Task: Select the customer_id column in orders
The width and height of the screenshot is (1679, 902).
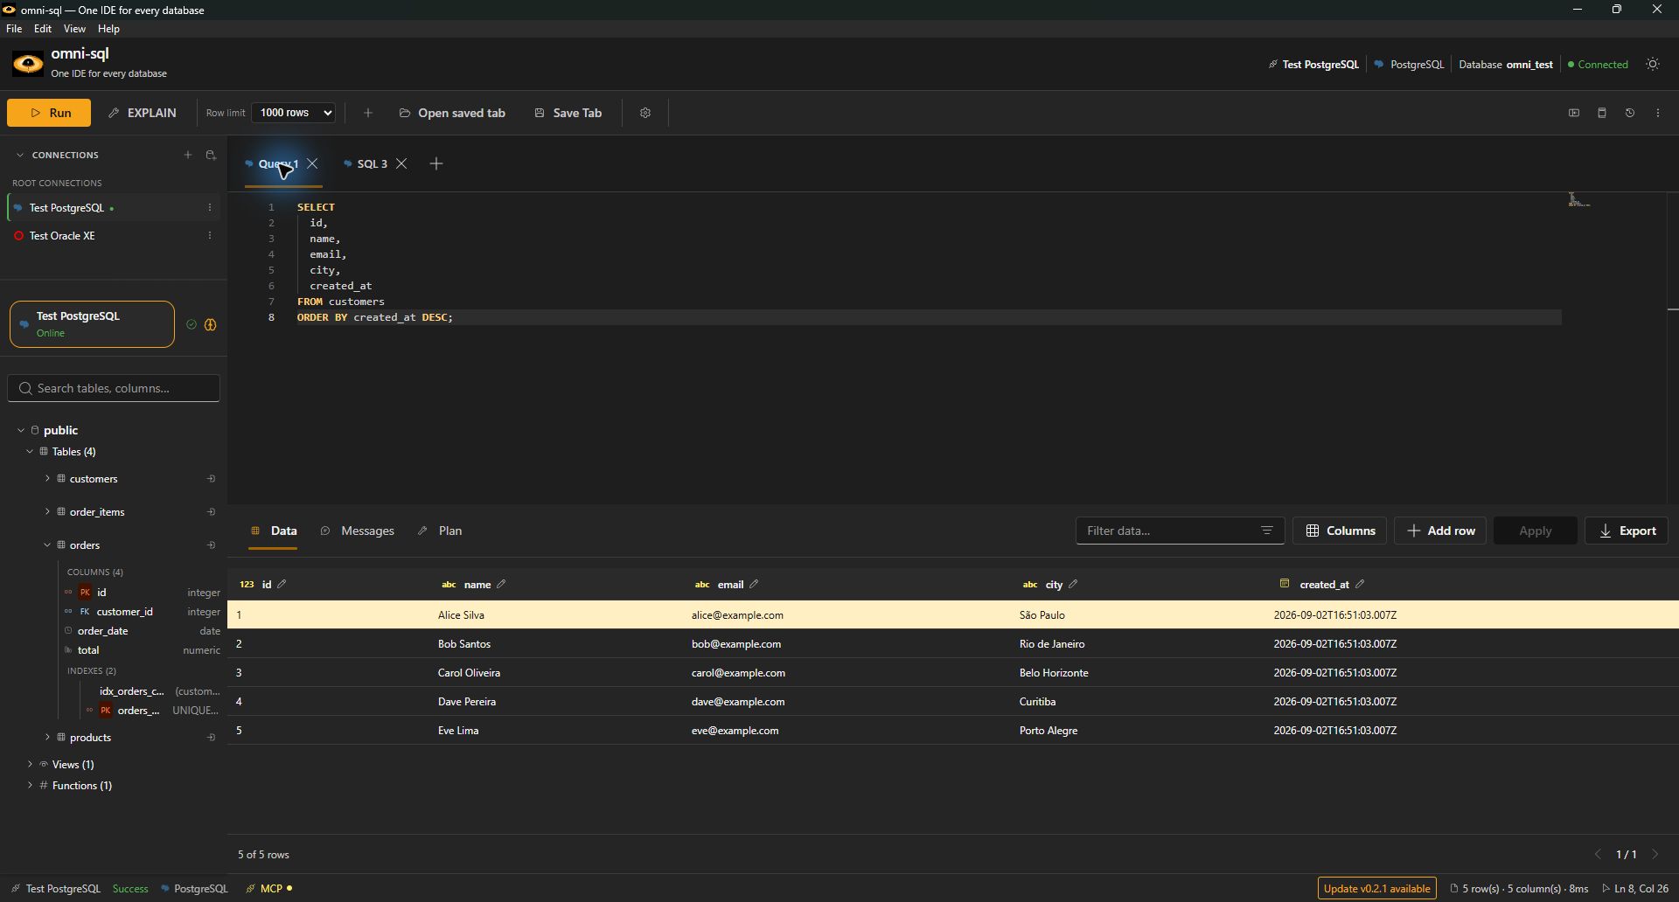Action: pos(124,612)
